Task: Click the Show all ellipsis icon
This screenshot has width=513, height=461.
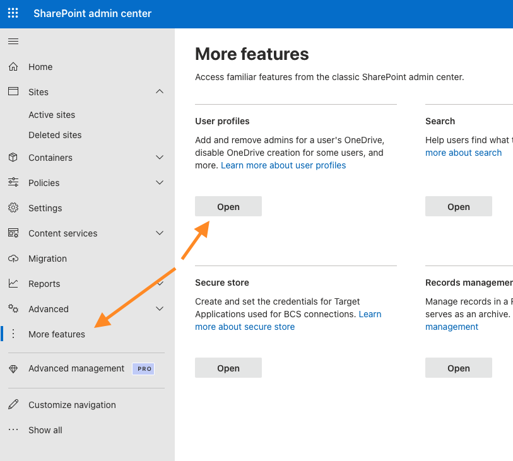Action: tap(13, 429)
